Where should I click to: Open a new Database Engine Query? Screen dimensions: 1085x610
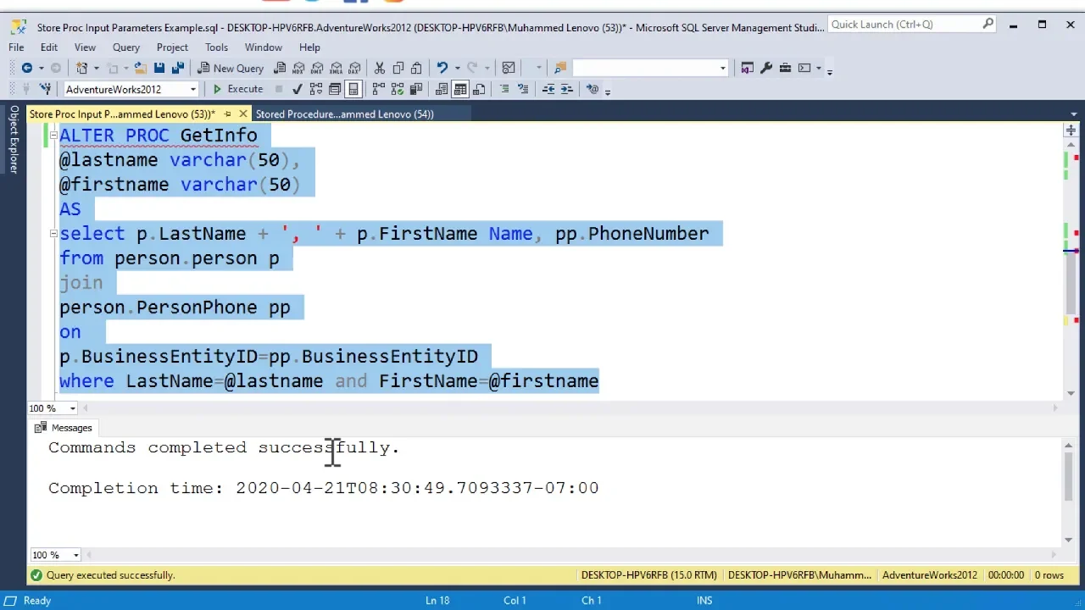pos(280,68)
